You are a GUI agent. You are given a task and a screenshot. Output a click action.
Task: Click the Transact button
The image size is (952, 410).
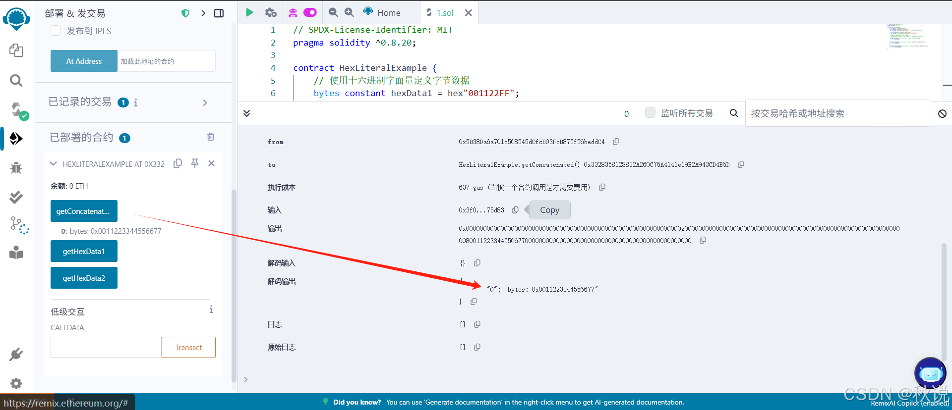tap(188, 347)
